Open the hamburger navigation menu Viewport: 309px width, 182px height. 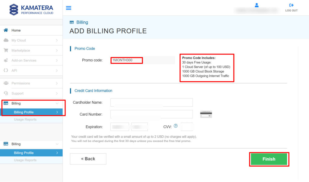pos(68,8)
